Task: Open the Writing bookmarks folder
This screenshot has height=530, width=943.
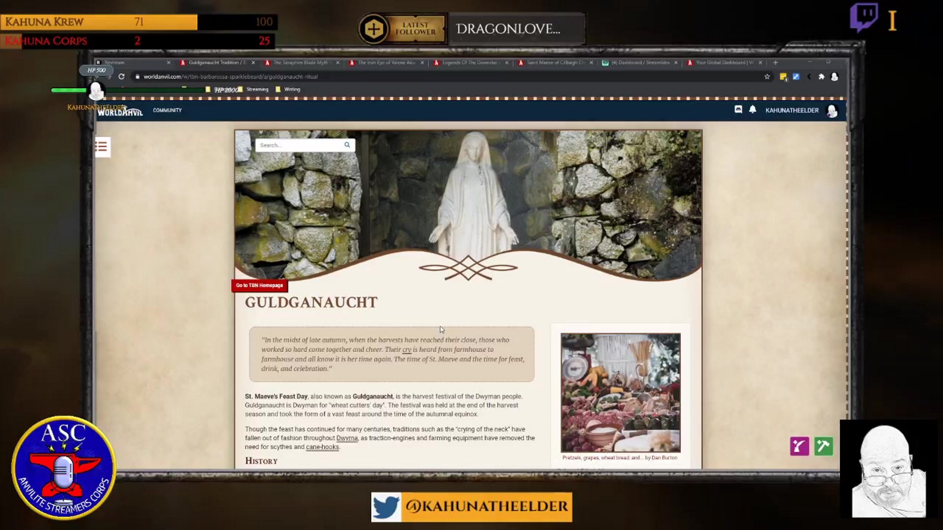Action: click(291, 89)
